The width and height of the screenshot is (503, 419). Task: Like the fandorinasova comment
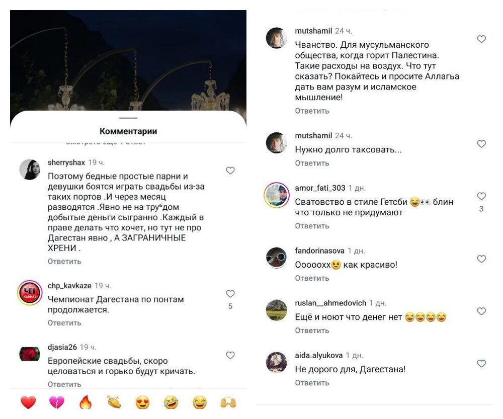[481, 259]
